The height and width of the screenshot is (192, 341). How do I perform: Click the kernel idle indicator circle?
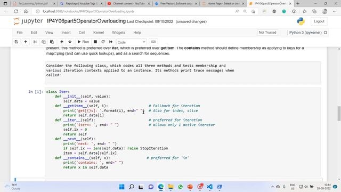(326, 33)
